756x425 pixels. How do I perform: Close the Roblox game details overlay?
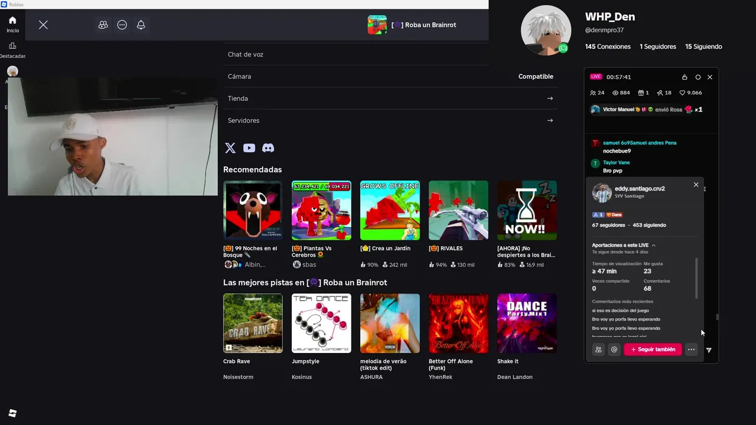tap(43, 25)
